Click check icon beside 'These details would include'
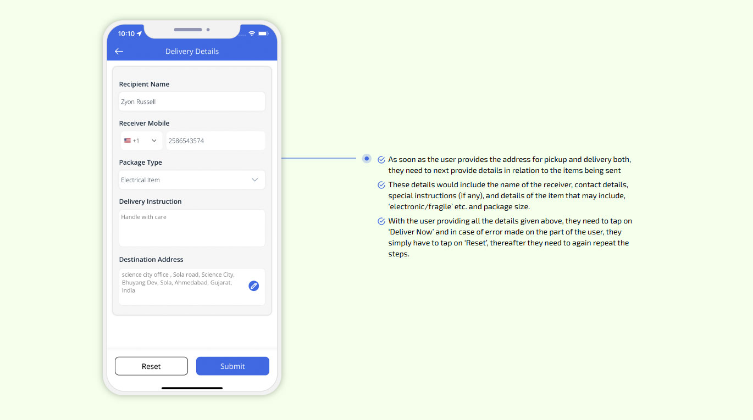The image size is (753, 420). (381, 185)
